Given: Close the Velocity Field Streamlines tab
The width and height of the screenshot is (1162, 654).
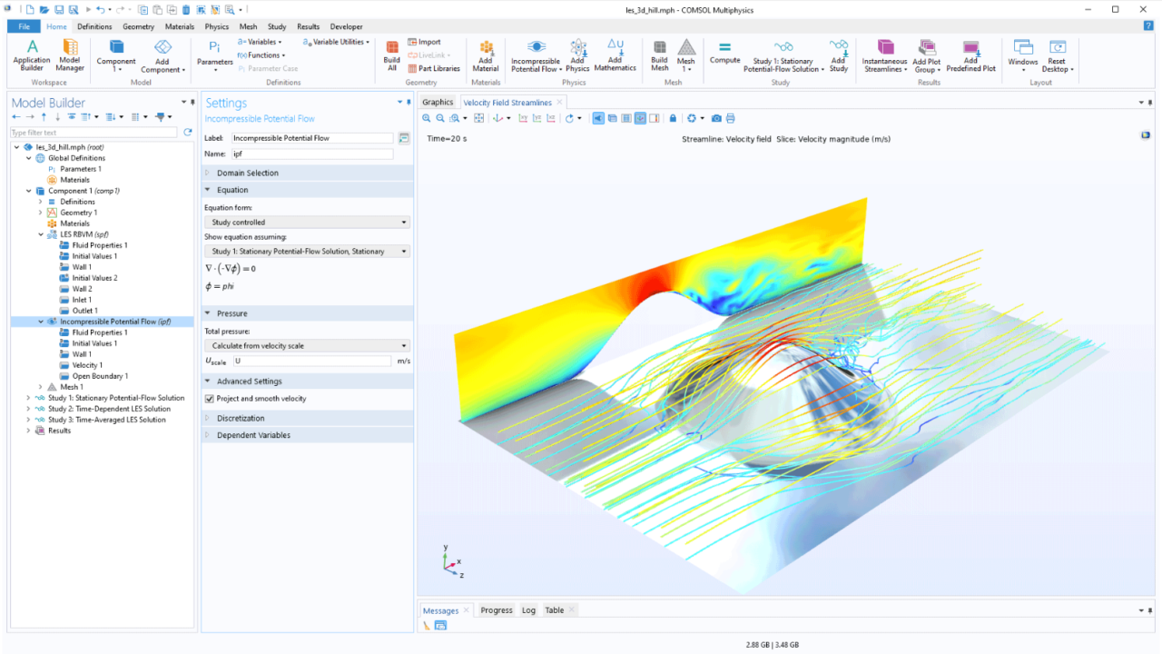Looking at the screenshot, I should [x=560, y=103].
